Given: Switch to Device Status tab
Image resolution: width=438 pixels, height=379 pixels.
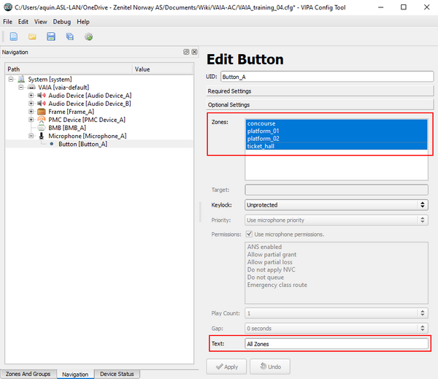Looking at the screenshot, I should coord(117,374).
